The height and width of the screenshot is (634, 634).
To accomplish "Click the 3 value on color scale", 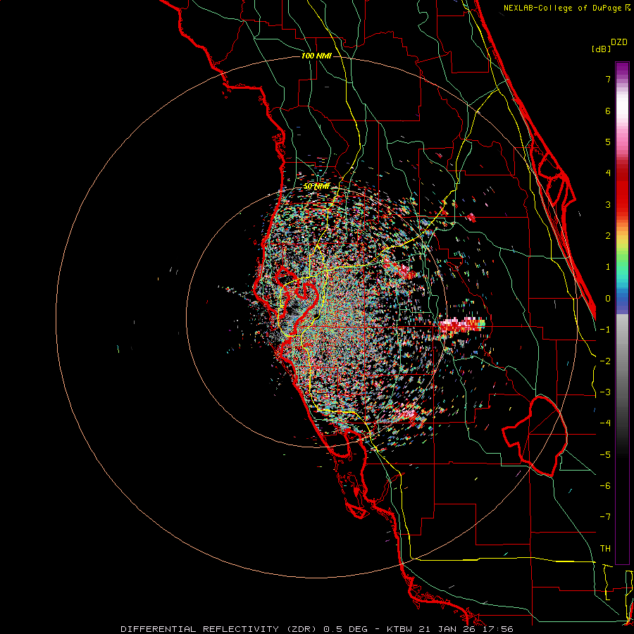I will point(608,204).
